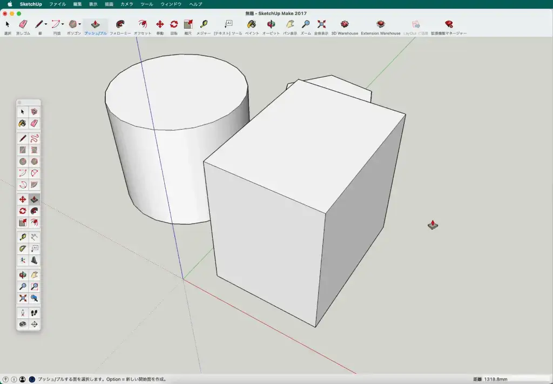Open the ポリゴン shape dropdown arrow
The height and width of the screenshot is (384, 553).
tap(80, 24)
